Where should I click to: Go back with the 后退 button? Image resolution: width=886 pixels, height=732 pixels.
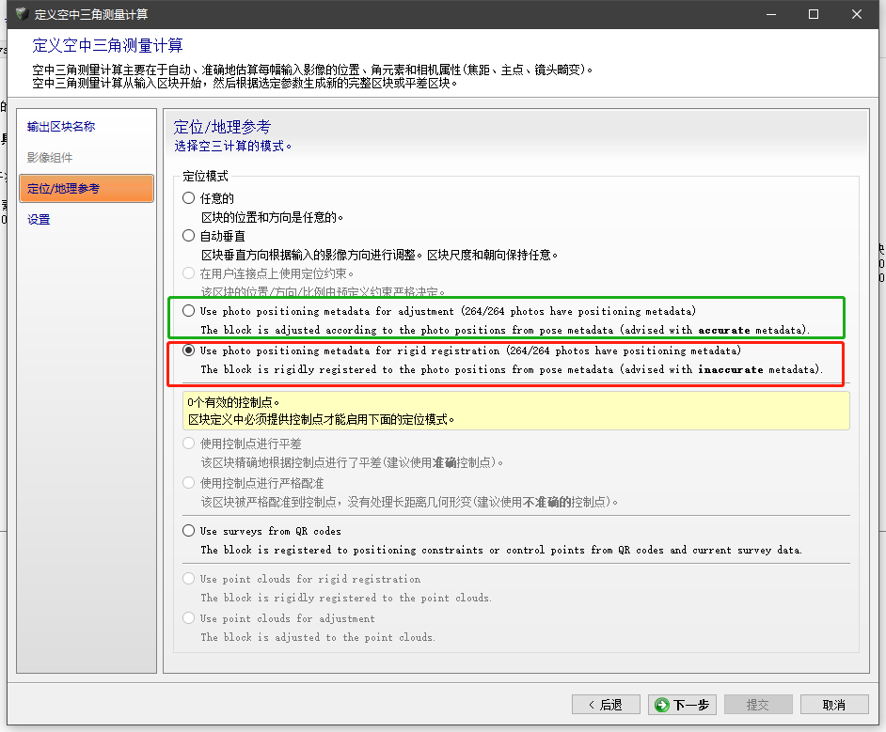point(606,705)
